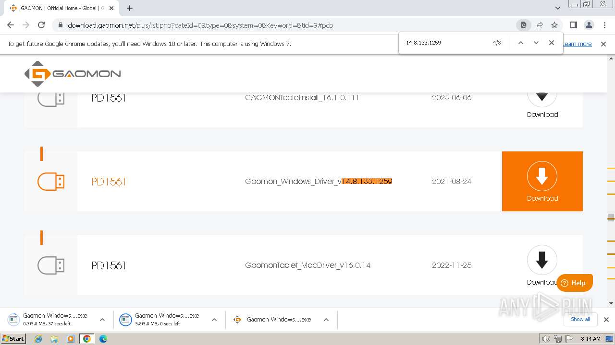Select the GAOMONTabletInstall_16.1.0.111 file name
This screenshot has width=615, height=345.
[302, 98]
